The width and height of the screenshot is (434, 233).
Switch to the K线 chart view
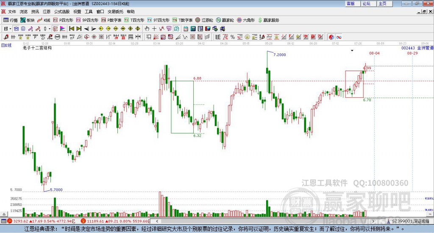[x=44, y=20]
